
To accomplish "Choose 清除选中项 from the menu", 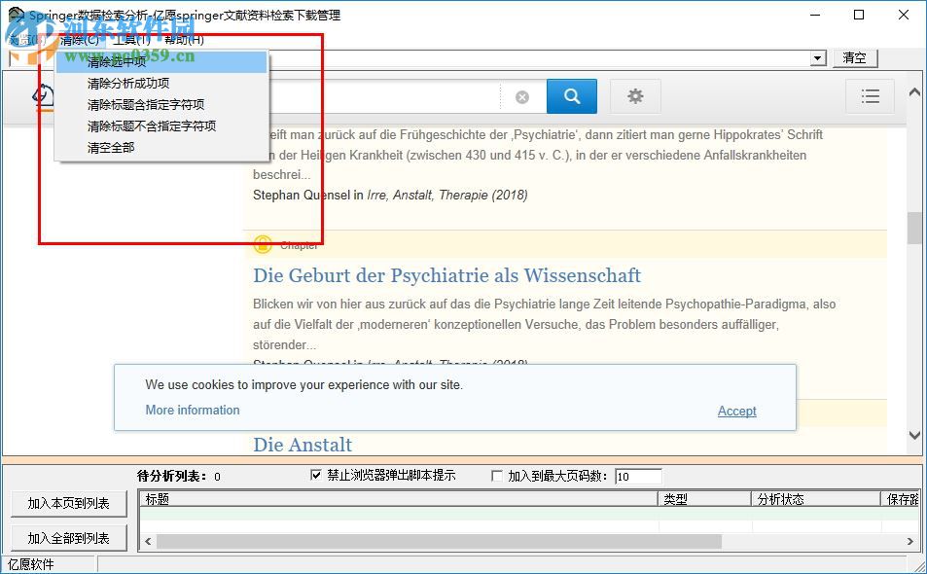I will [161, 62].
